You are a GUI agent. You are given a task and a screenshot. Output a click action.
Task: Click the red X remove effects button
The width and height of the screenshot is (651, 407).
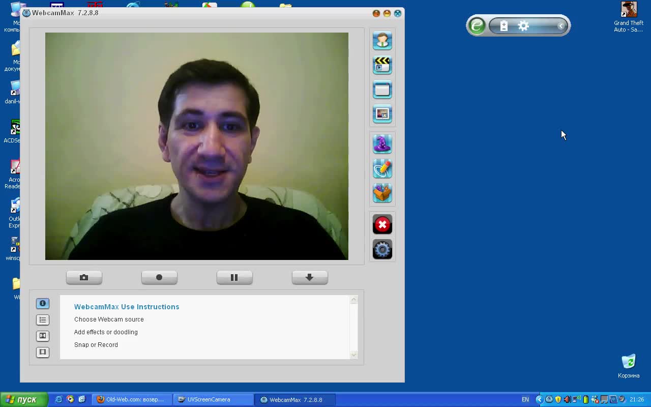(x=382, y=225)
